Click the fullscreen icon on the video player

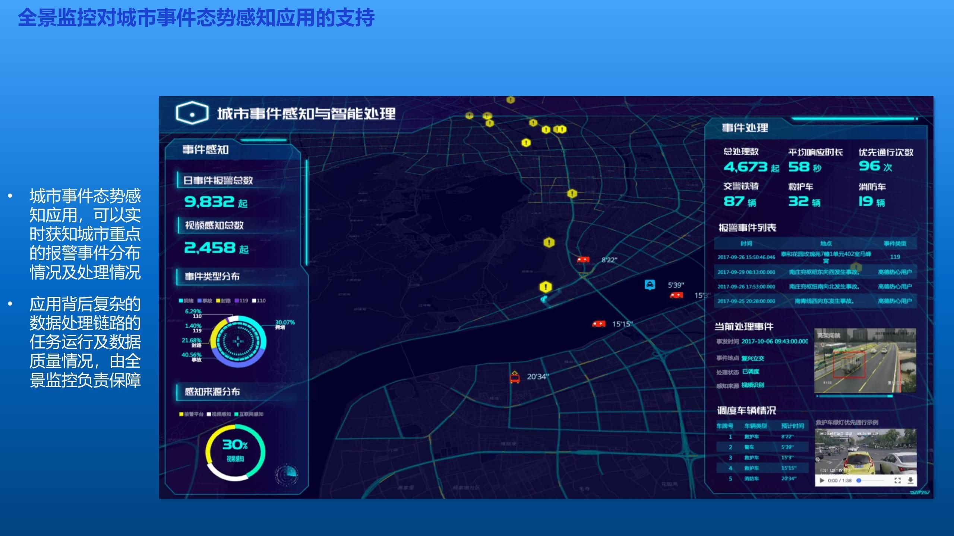(897, 481)
